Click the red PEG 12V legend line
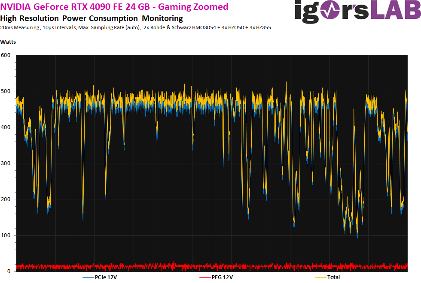Screen dimensions: 421x283 [x=205, y=278]
